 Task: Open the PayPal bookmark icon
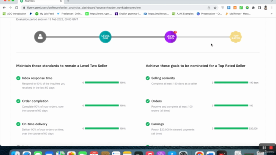31,14
